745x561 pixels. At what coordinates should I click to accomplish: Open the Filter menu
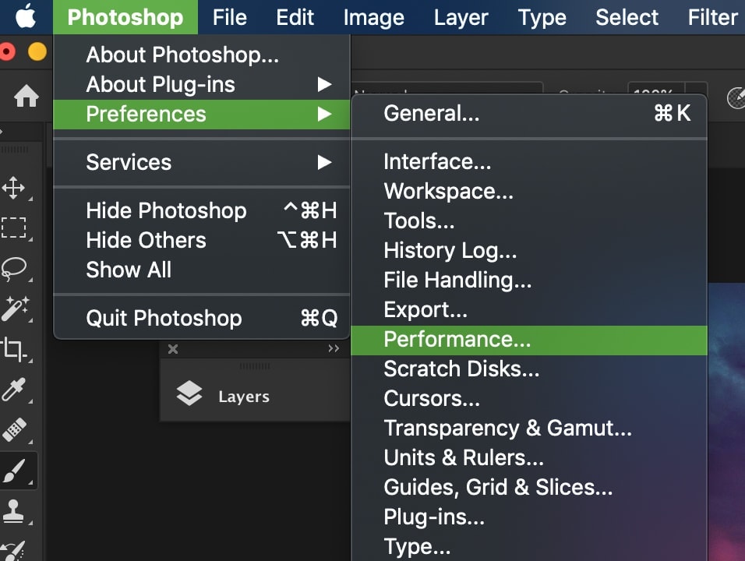(713, 17)
